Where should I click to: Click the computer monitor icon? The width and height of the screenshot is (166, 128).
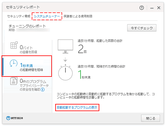(x=65, y=46)
